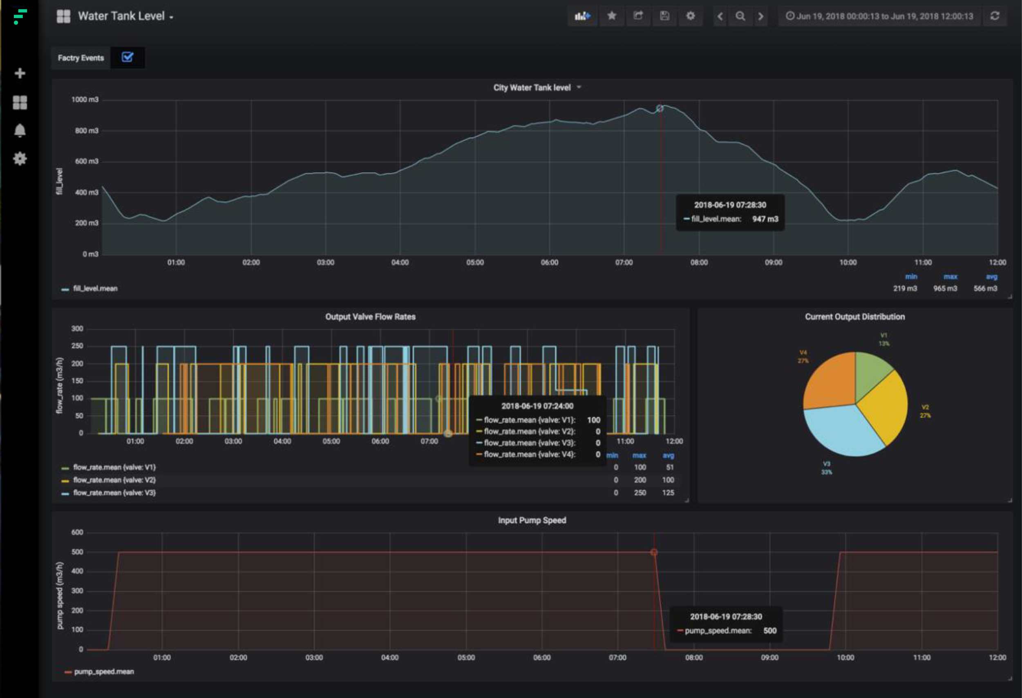Open dashboard settings gear in top toolbar
The image size is (1022, 698).
coord(691,16)
